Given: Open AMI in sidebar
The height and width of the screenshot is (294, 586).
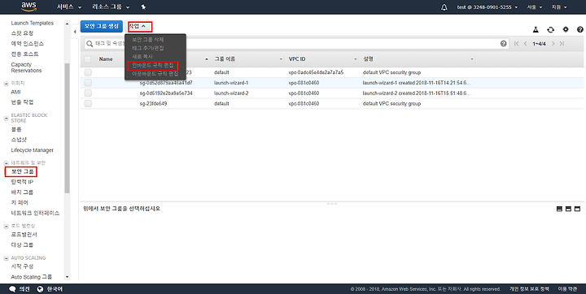Looking at the screenshot, I should click(x=15, y=92).
